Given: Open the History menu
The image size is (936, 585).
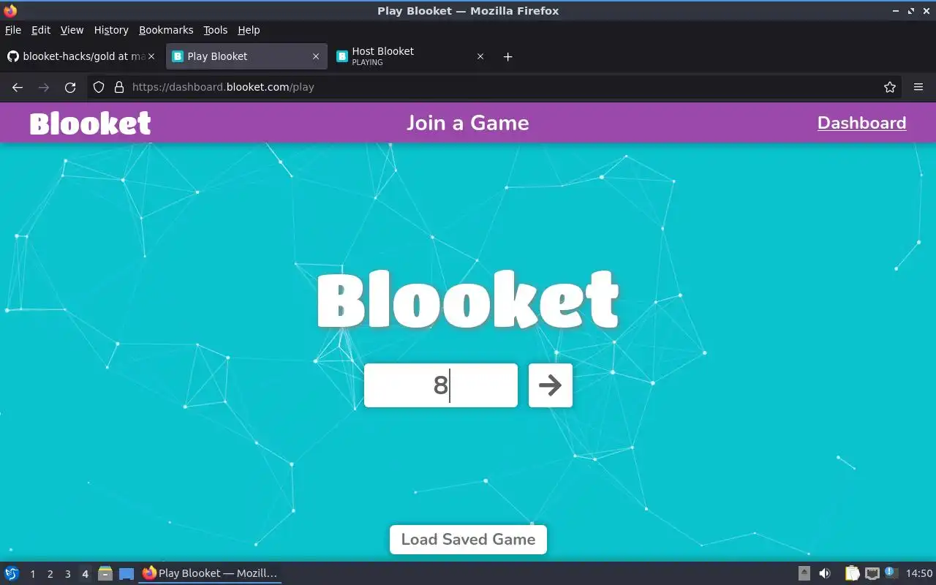Looking at the screenshot, I should [111, 30].
